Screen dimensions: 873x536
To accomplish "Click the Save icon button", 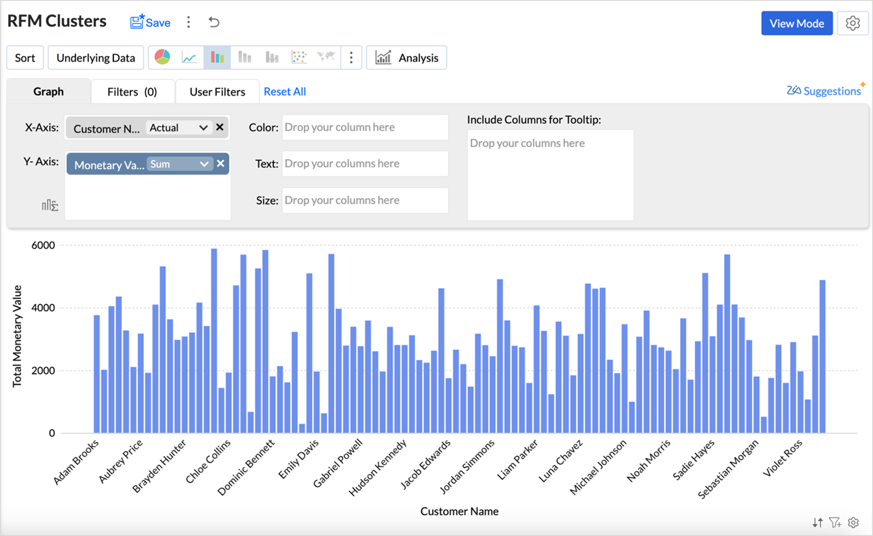I will click(150, 23).
